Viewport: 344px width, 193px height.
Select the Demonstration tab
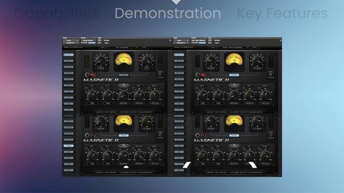tap(168, 13)
